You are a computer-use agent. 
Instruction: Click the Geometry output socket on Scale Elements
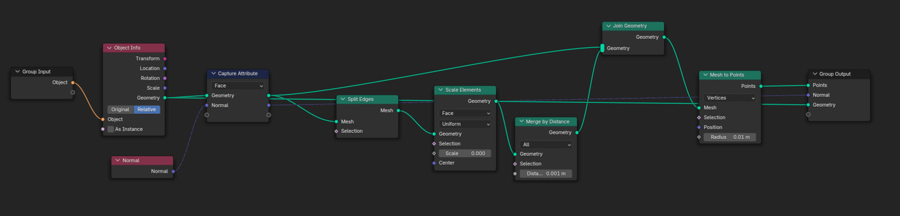point(496,101)
